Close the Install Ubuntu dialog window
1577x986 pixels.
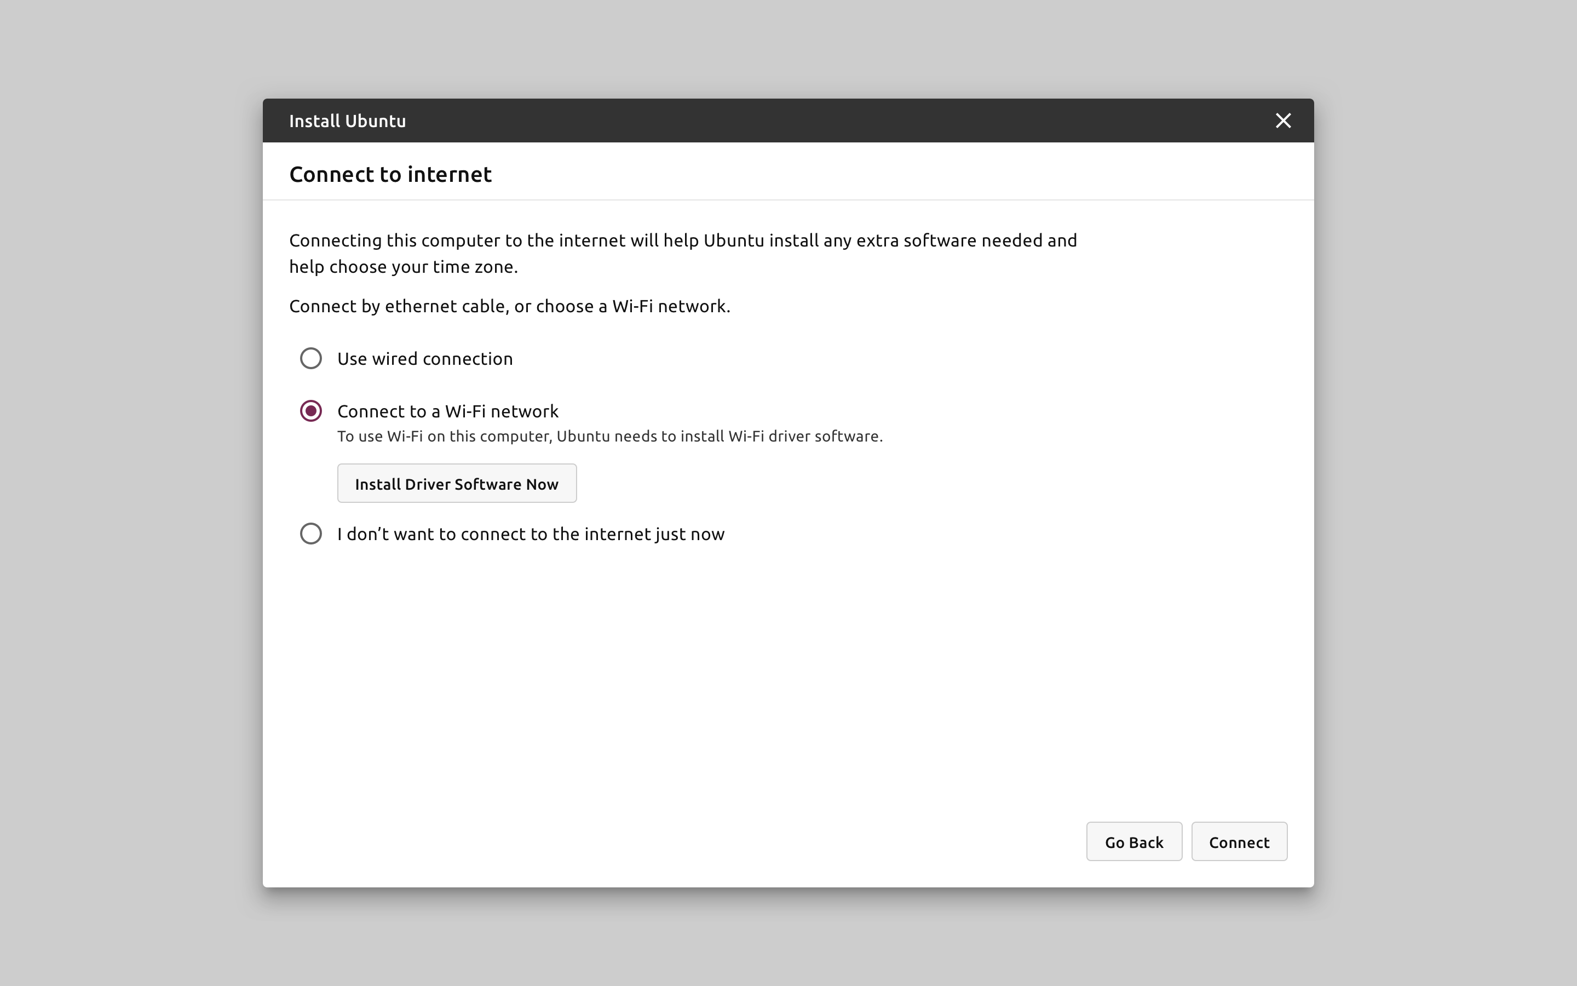[x=1282, y=121]
